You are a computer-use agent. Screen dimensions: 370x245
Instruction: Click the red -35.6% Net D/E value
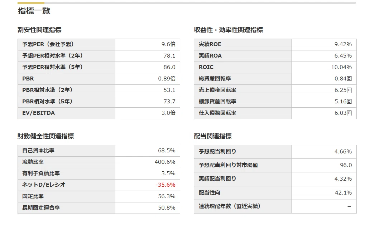coord(165,185)
